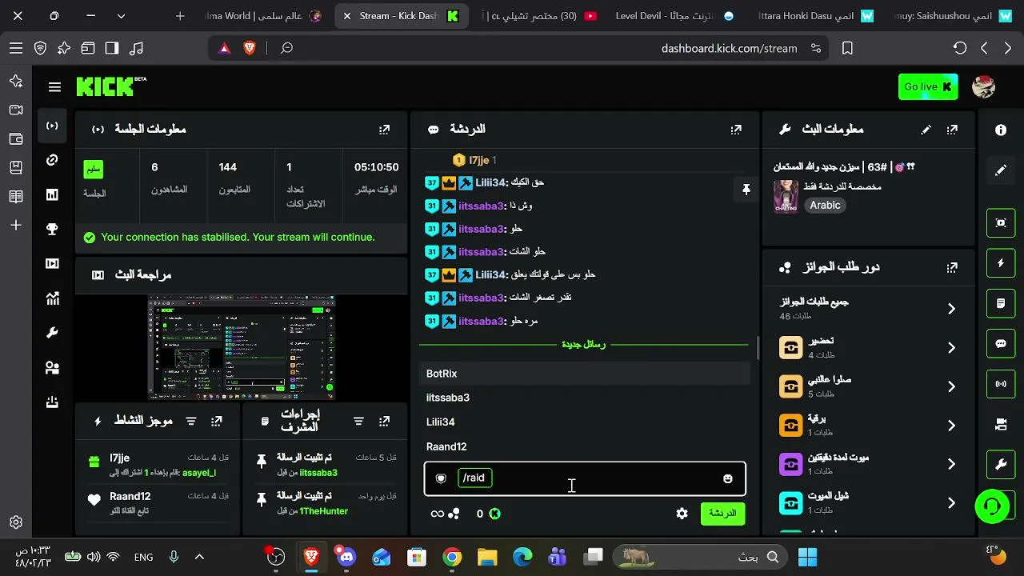Open the Kick dashboard hamburger menu
The width and height of the screenshot is (1024, 576).
[x=54, y=87]
